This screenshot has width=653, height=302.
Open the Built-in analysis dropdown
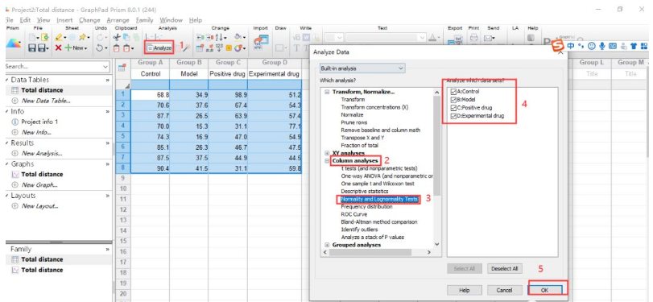[x=362, y=68]
